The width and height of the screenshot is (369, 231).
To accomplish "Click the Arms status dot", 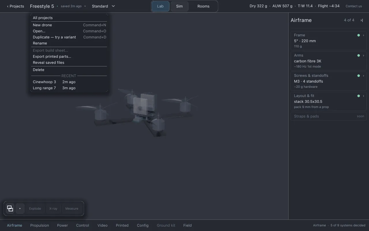I will (x=359, y=55).
